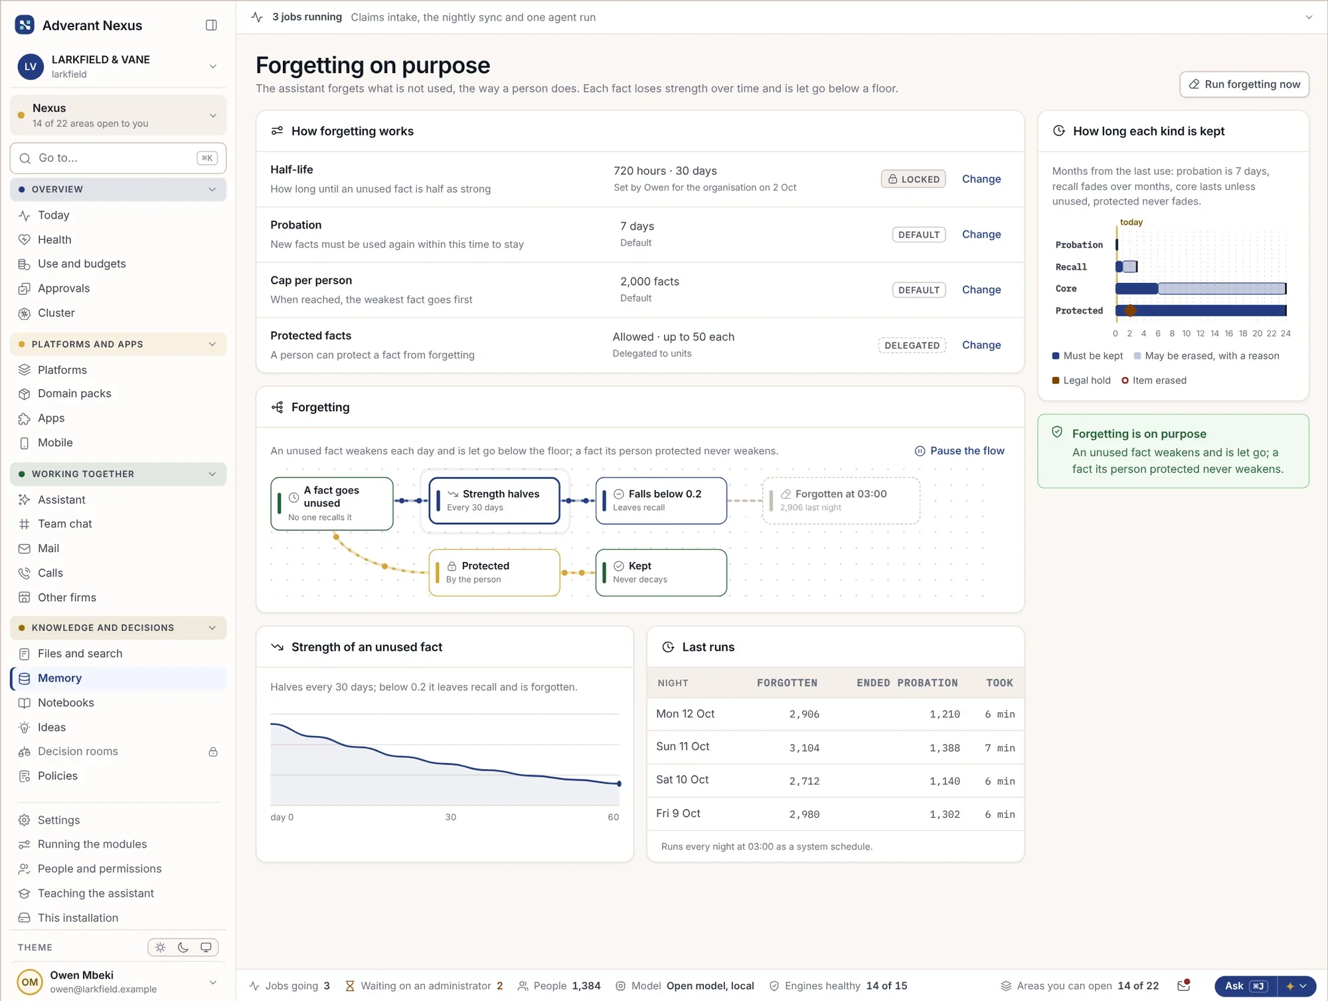Switch to light theme
The height and width of the screenshot is (1001, 1328).
(x=160, y=948)
